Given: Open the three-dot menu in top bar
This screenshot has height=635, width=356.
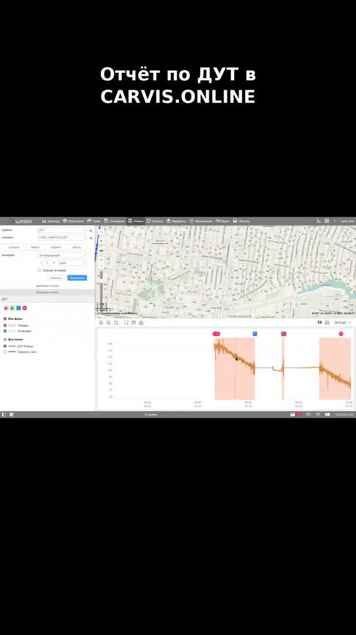Looking at the screenshot, I should tap(334, 221).
